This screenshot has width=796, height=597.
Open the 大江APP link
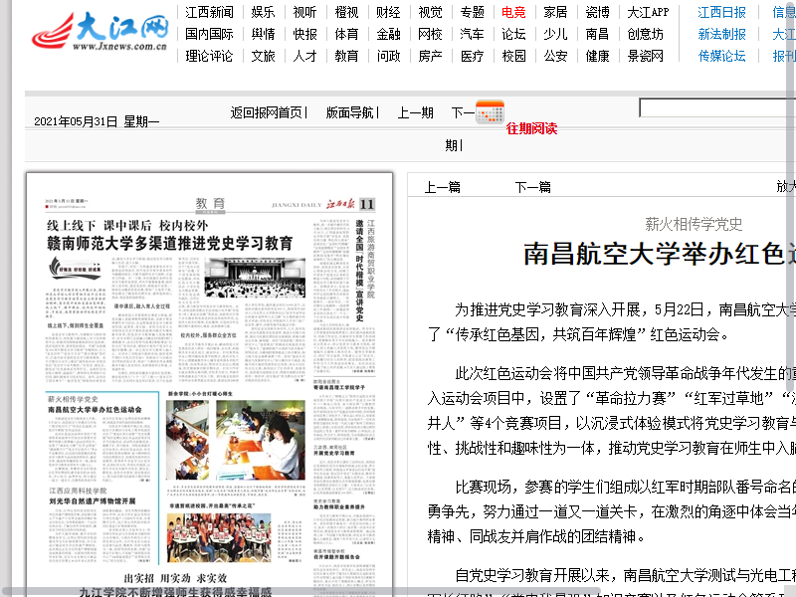click(648, 12)
